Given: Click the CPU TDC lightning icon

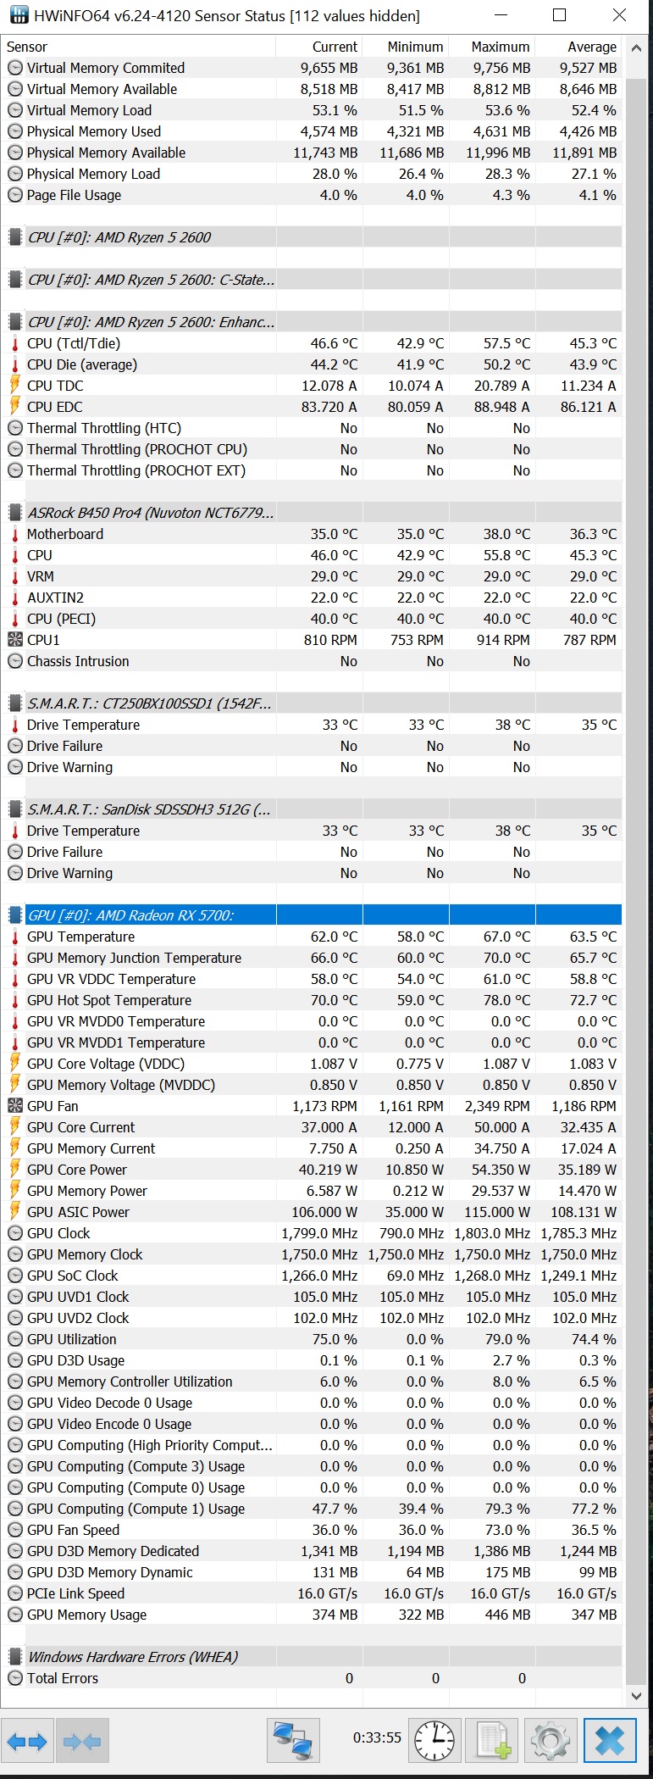Looking at the screenshot, I should coord(14,386).
